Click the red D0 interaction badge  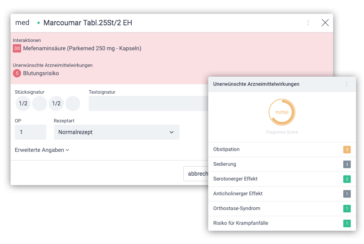pyautogui.click(x=17, y=48)
